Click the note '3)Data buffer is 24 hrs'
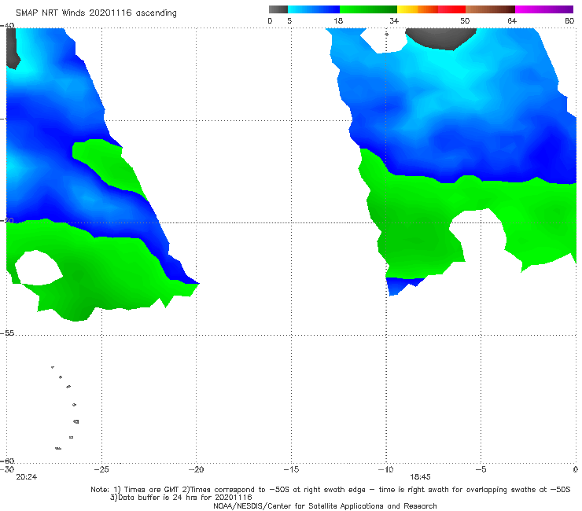 pyautogui.click(x=181, y=498)
